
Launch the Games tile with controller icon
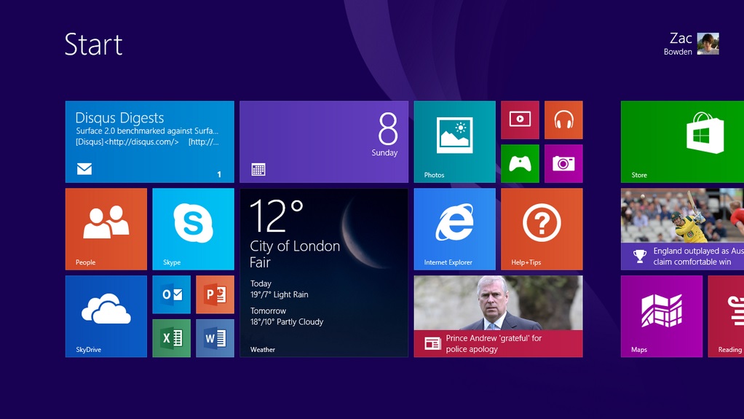[520, 163]
